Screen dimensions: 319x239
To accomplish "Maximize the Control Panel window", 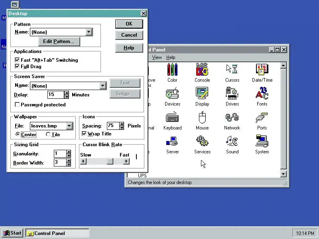I will [x=277, y=49].
